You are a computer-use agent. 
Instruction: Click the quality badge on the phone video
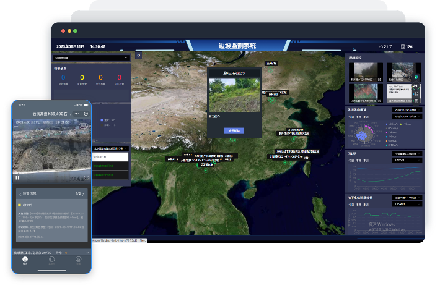point(83,125)
